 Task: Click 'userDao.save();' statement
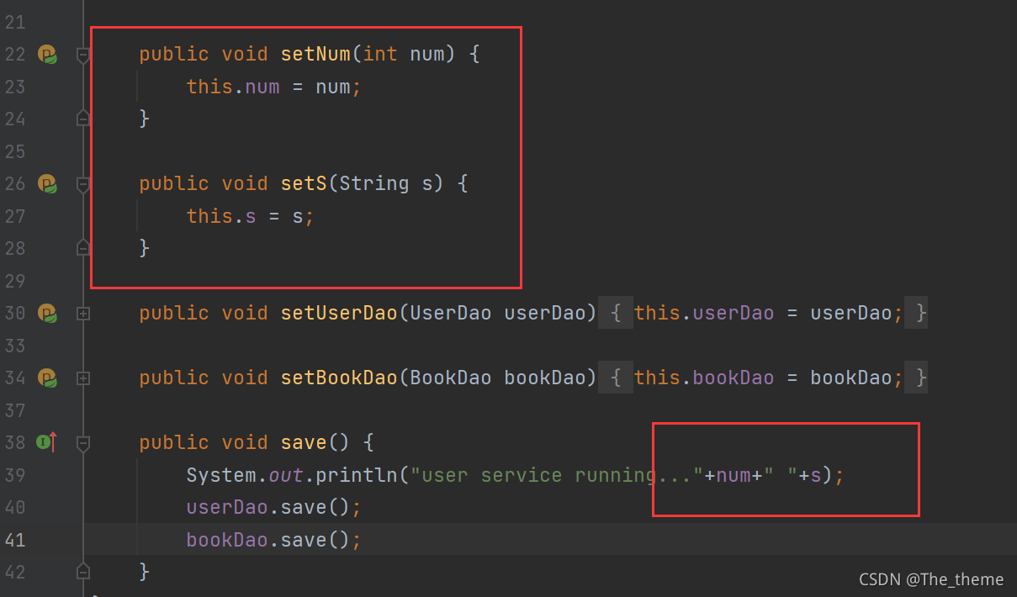[x=274, y=508]
